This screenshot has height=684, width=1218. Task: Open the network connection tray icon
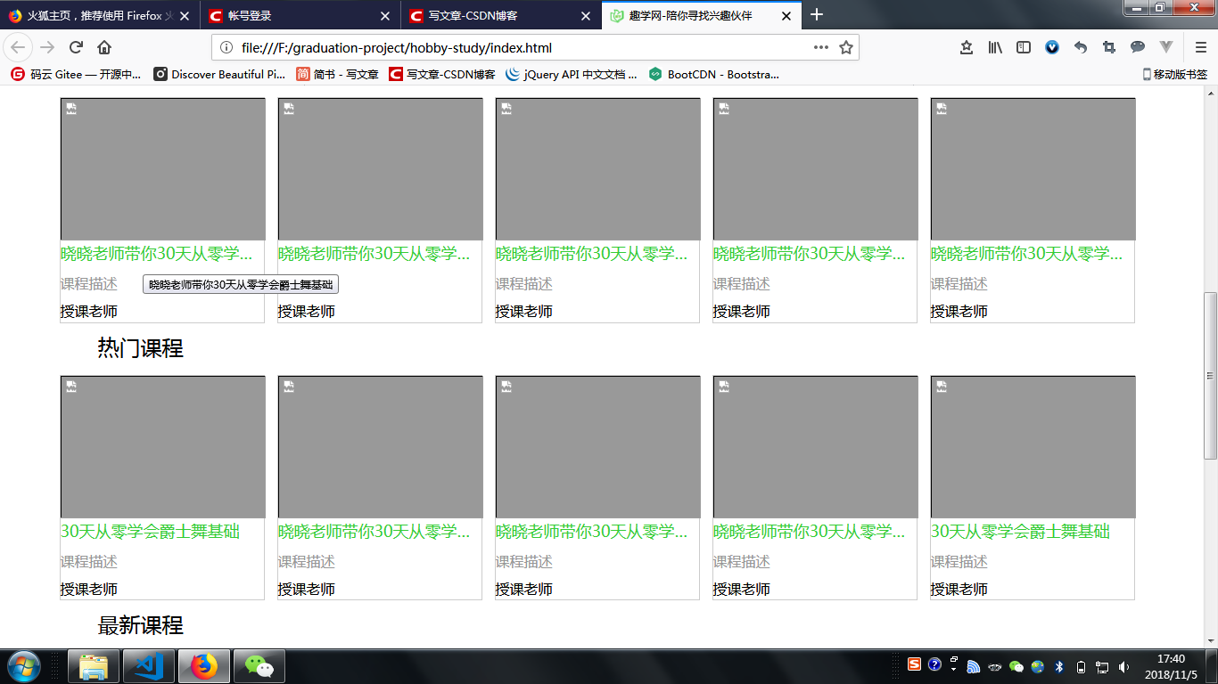tap(1102, 666)
